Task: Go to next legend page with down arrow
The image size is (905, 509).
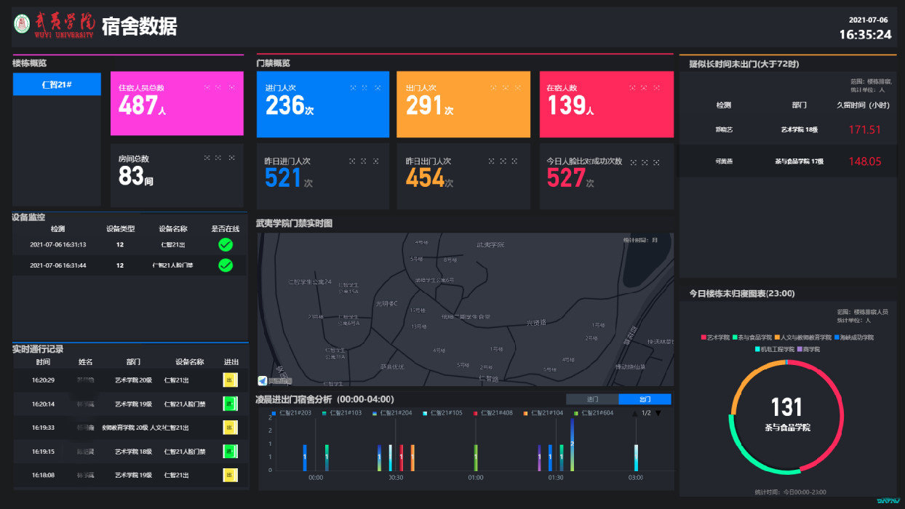Action: [658, 413]
